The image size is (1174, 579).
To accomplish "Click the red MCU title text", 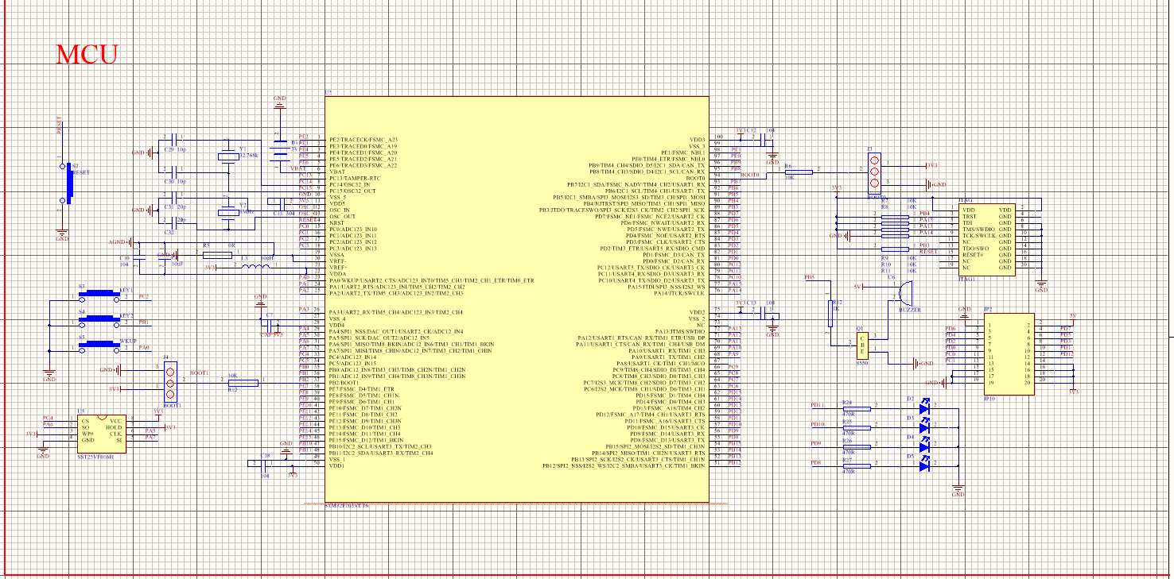I will [87, 55].
